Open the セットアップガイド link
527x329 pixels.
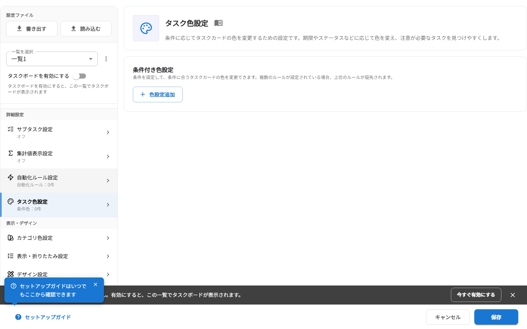(43, 317)
